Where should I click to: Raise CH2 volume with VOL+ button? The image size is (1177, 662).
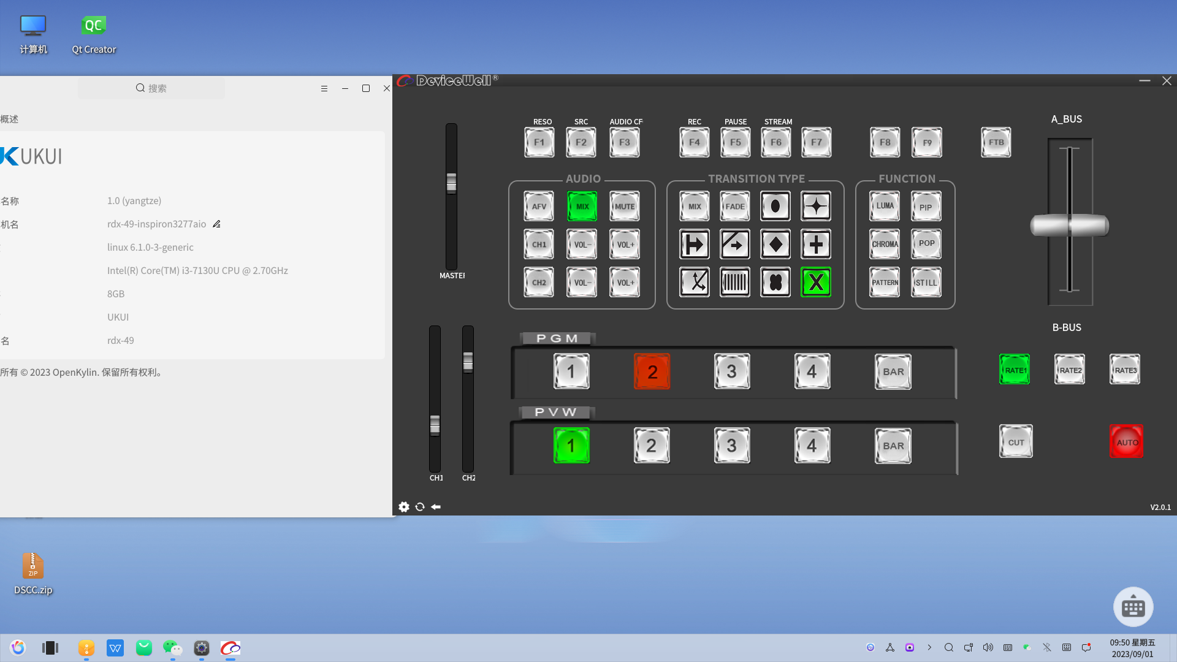click(x=625, y=283)
